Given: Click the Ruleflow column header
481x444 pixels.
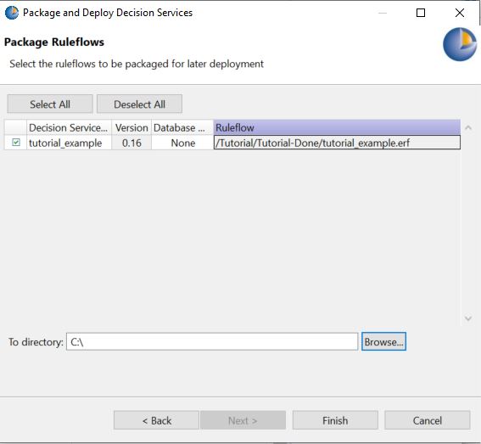Looking at the screenshot, I should coord(337,127).
